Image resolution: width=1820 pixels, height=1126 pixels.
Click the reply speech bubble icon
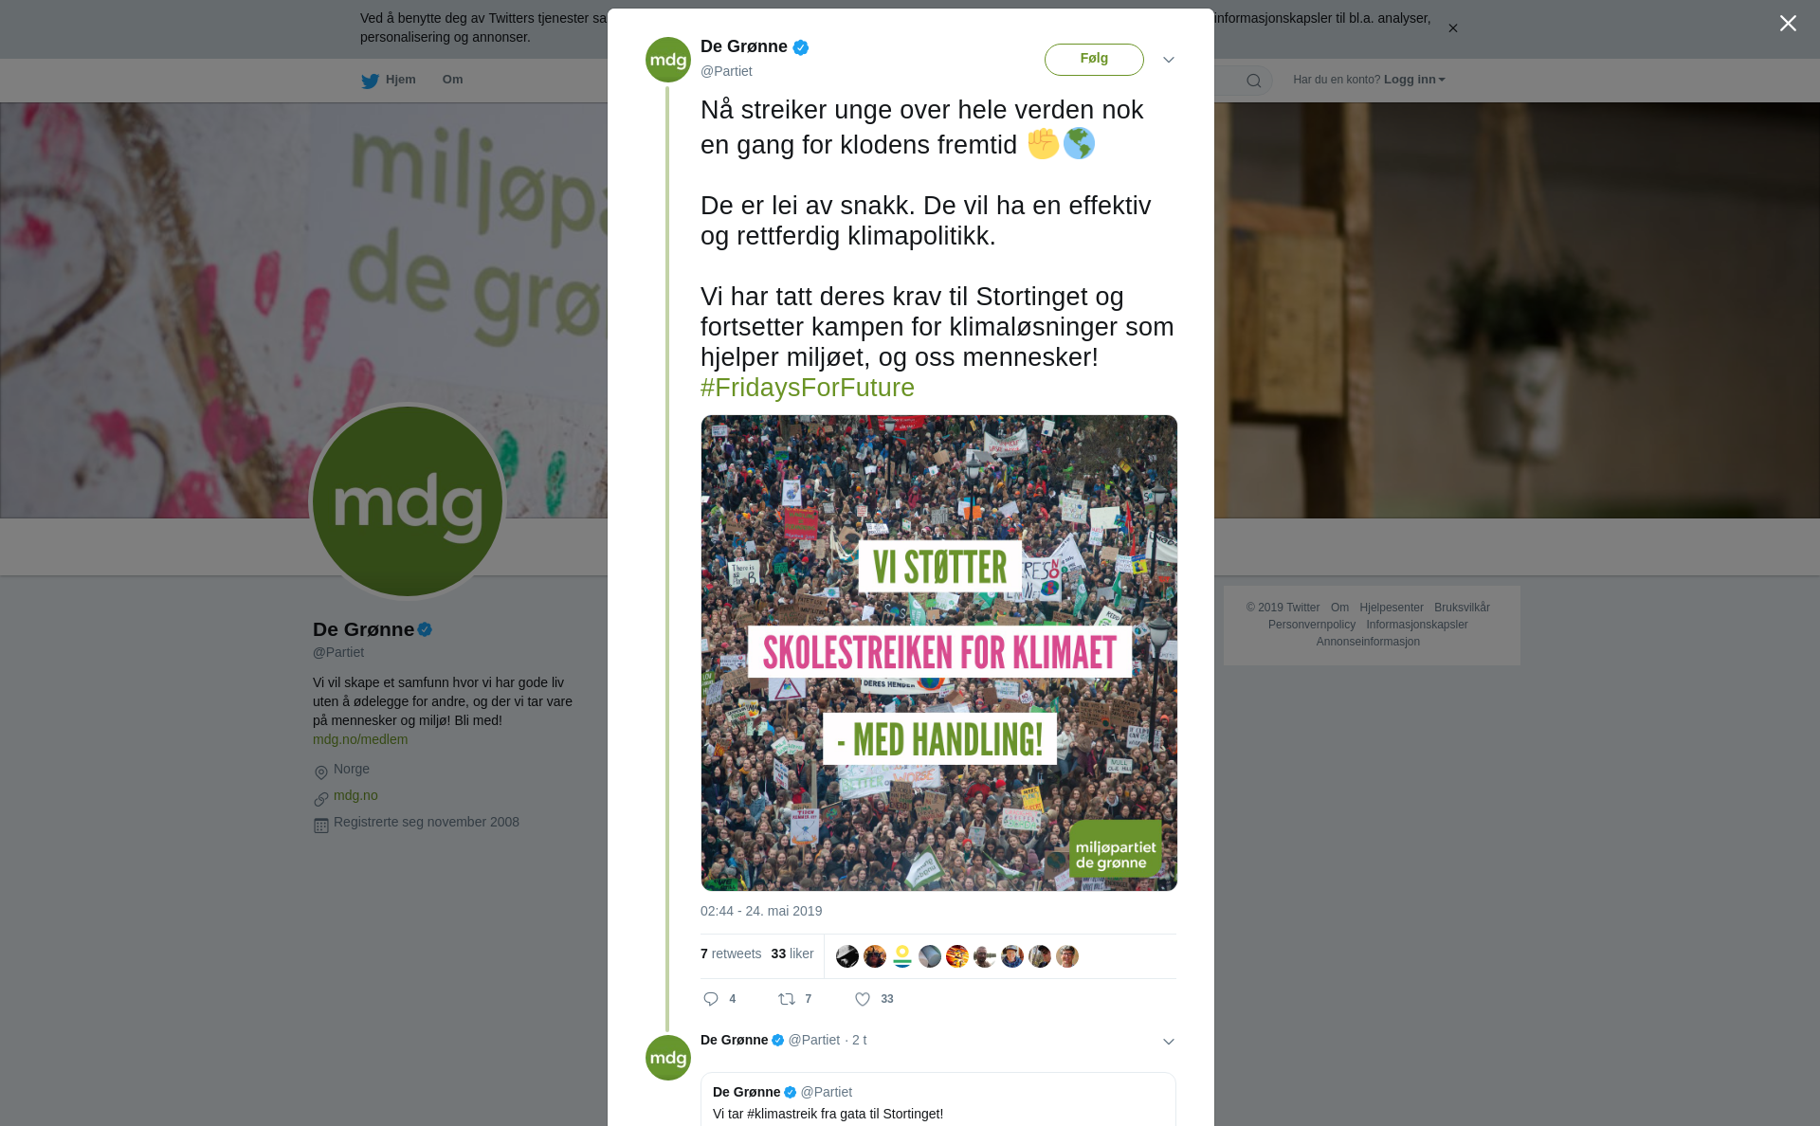click(x=711, y=999)
